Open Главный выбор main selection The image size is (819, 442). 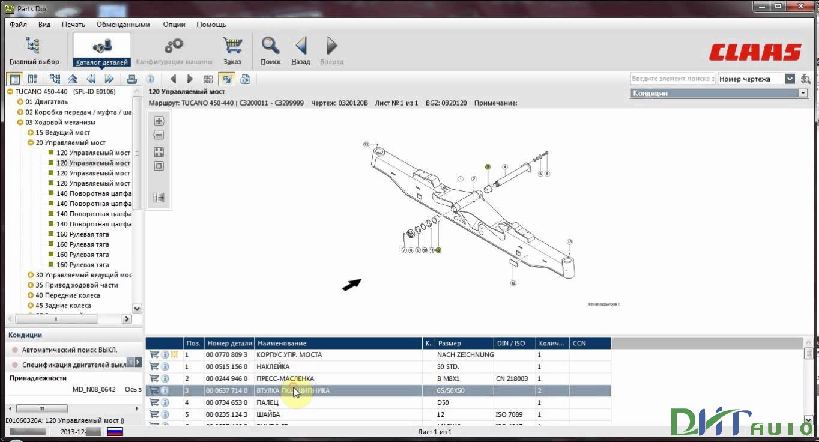[34, 50]
